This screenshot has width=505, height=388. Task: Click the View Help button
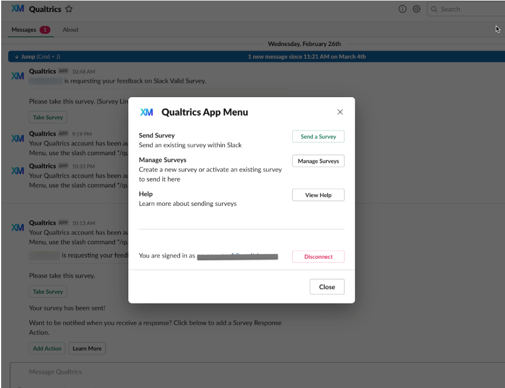click(x=318, y=195)
